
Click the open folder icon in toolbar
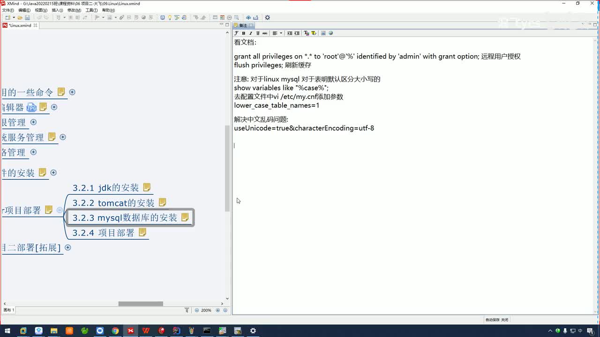(20, 18)
